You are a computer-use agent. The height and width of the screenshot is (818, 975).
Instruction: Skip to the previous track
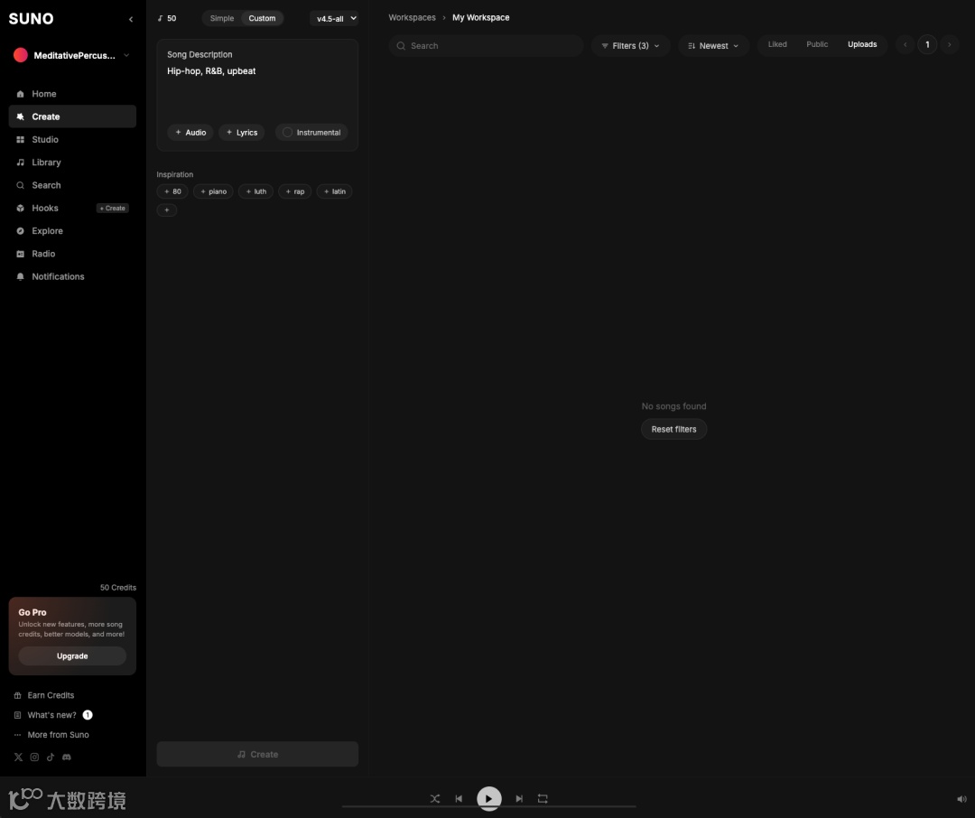[459, 799]
